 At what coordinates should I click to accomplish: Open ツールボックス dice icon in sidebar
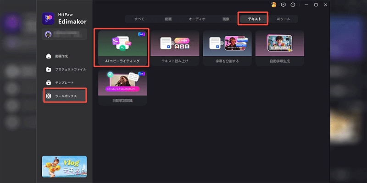point(49,96)
